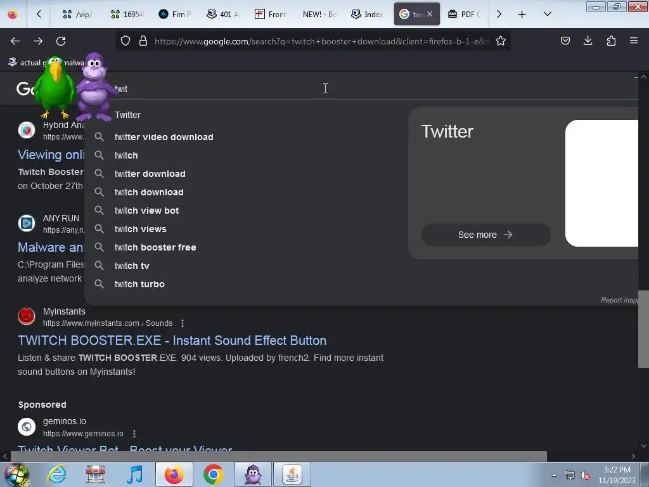Open the 'Malware an' ANY.RUN result
Screen dimensions: 649x487
click(51, 247)
